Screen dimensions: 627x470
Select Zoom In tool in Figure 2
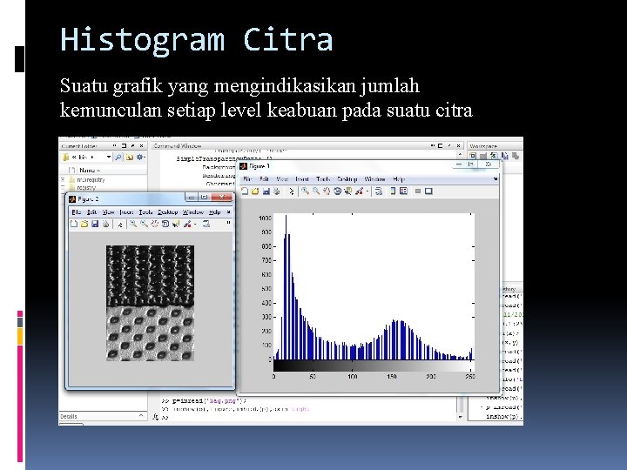133,225
